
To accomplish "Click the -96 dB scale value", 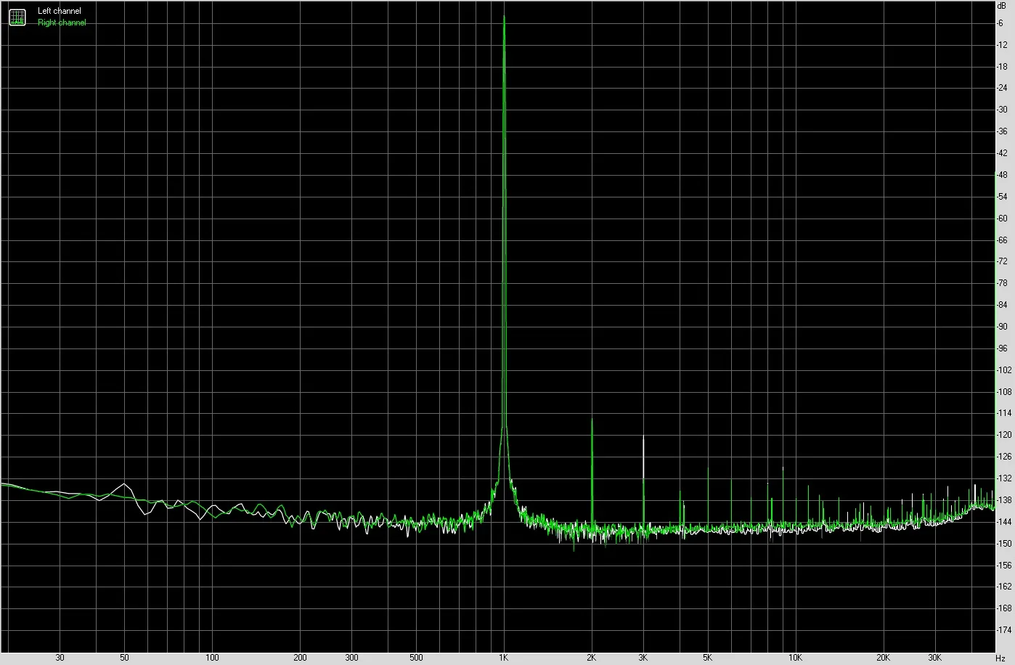I will pos(1003,348).
